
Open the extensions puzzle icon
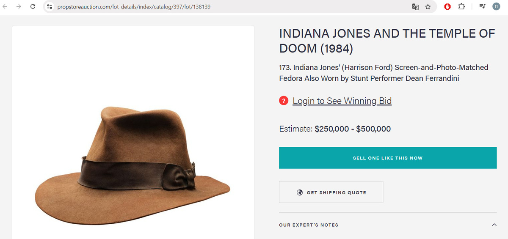(x=461, y=7)
